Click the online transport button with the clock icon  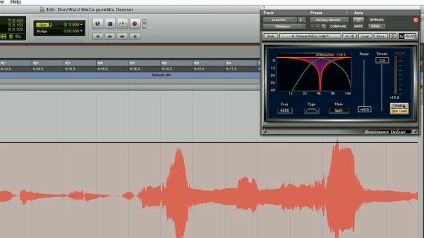(x=97, y=24)
